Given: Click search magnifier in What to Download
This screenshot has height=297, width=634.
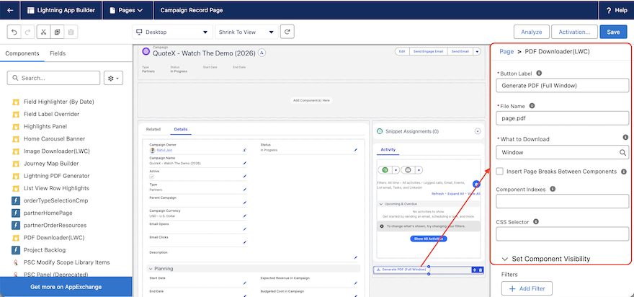Looking at the screenshot, I should point(623,153).
